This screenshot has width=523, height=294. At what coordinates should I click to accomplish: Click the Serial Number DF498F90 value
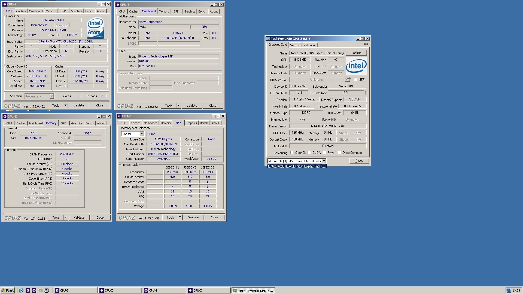pyautogui.click(x=163, y=159)
